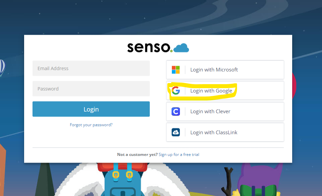The height and width of the screenshot is (196, 322).
Task: Click the Not a customer yet text
Action: (137, 155)
